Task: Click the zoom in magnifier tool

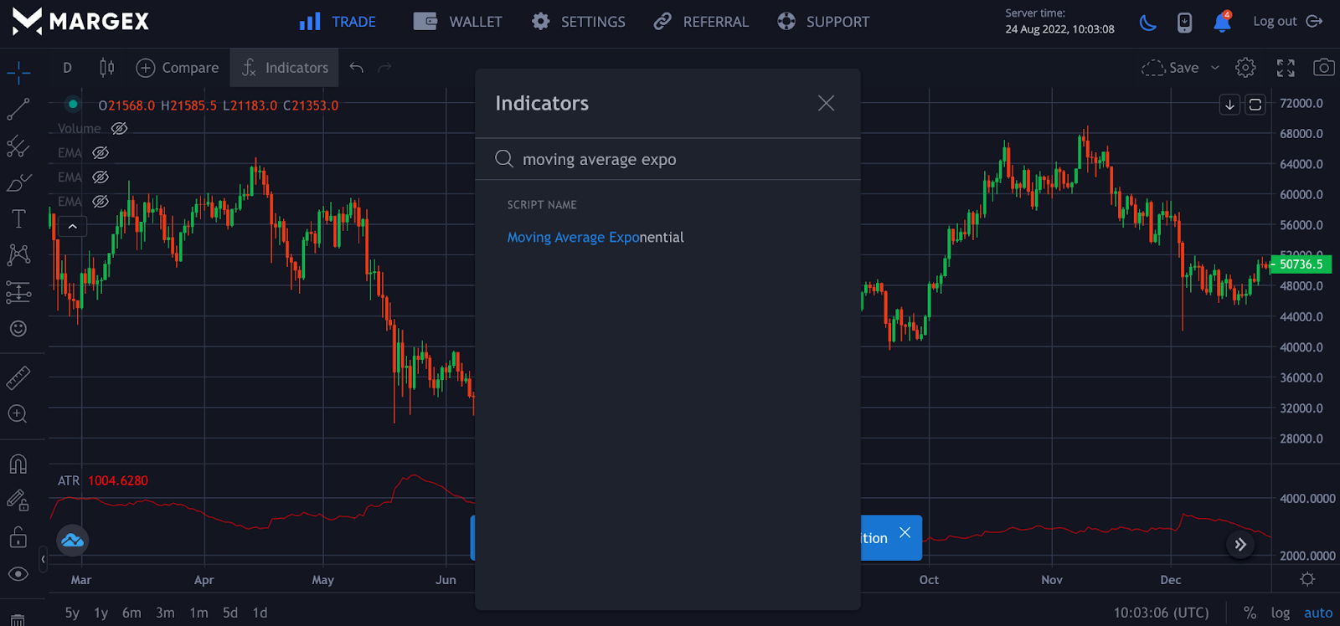Action: pyautogui.click(x=18, y=414)
